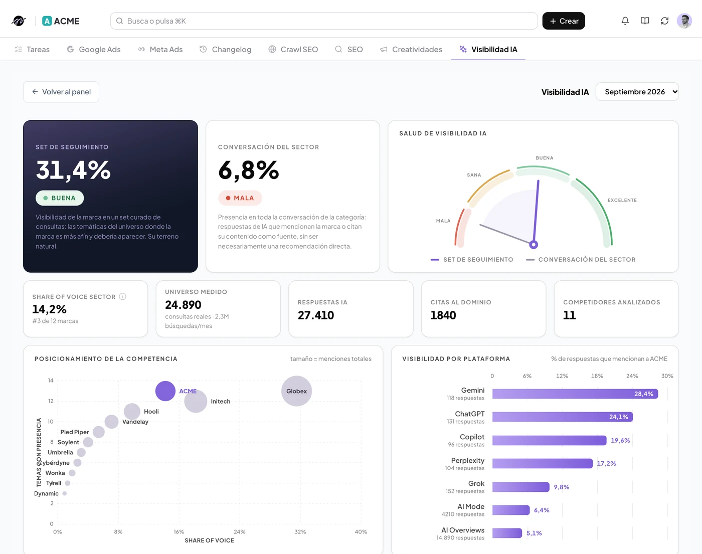
Task: Open the user avatar menu
Action: click(684, 21)
